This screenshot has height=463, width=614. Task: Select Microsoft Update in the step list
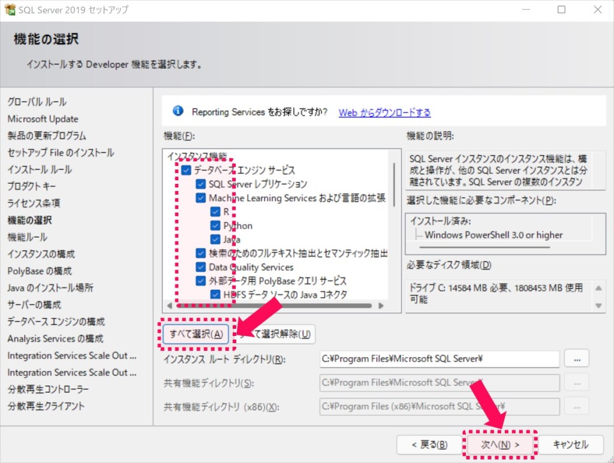(43, 119)
